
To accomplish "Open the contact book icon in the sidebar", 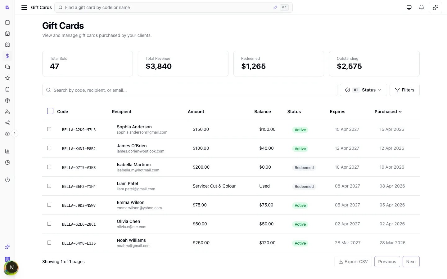I will pyautogui.click(x=7, y=45).
